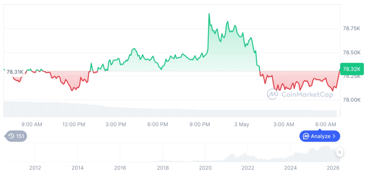Select the 2024 mark on range timeline
Screen dimensions: 371x173
[290, 168]
